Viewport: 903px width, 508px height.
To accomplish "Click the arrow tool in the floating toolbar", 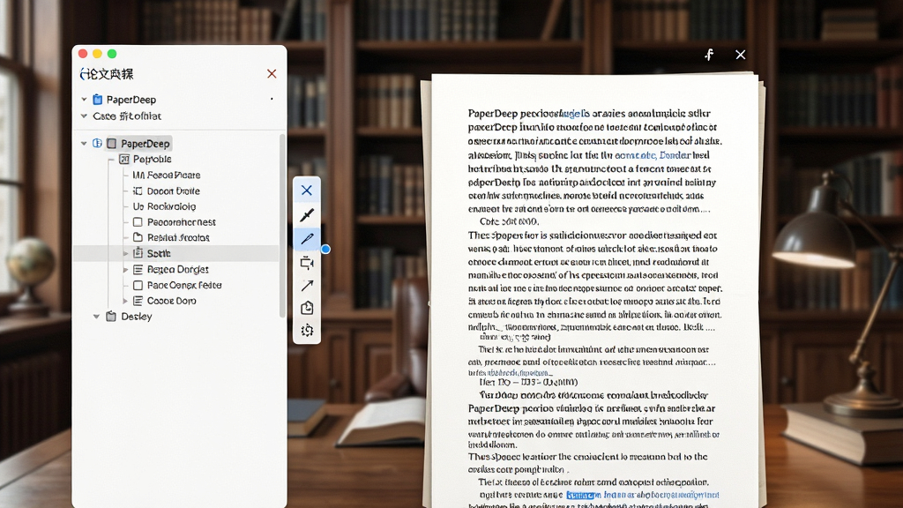I will click(x=307, y=285).
